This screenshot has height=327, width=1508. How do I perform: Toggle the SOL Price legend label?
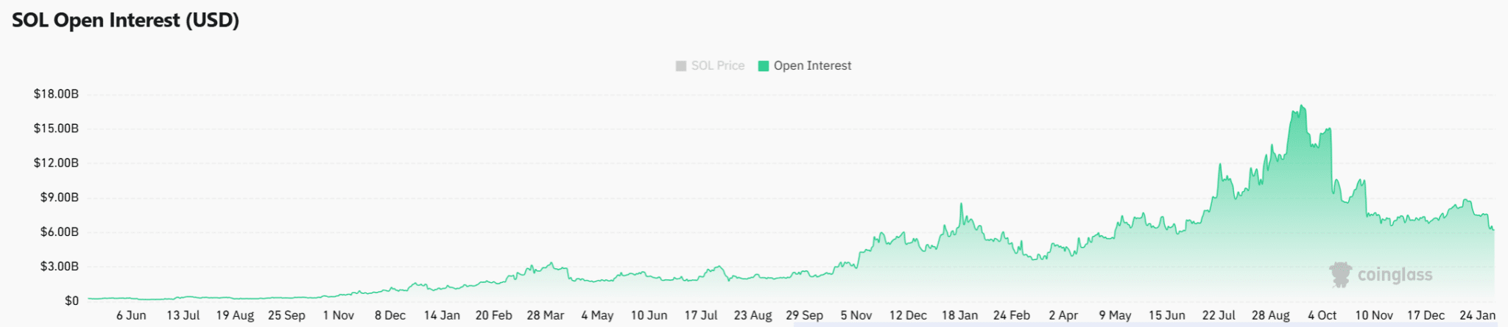pyautogui.click(x=717, y=66)
